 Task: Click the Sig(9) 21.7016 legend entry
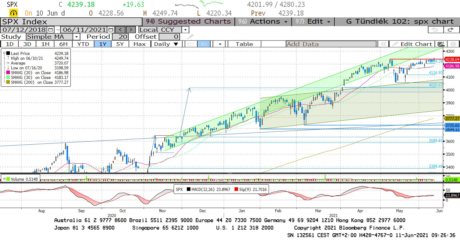(x=250, y=189)
